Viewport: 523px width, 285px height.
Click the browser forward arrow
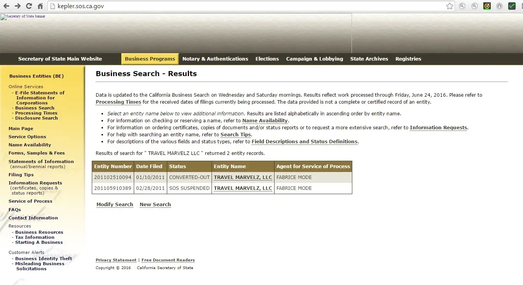pos(17,6)
